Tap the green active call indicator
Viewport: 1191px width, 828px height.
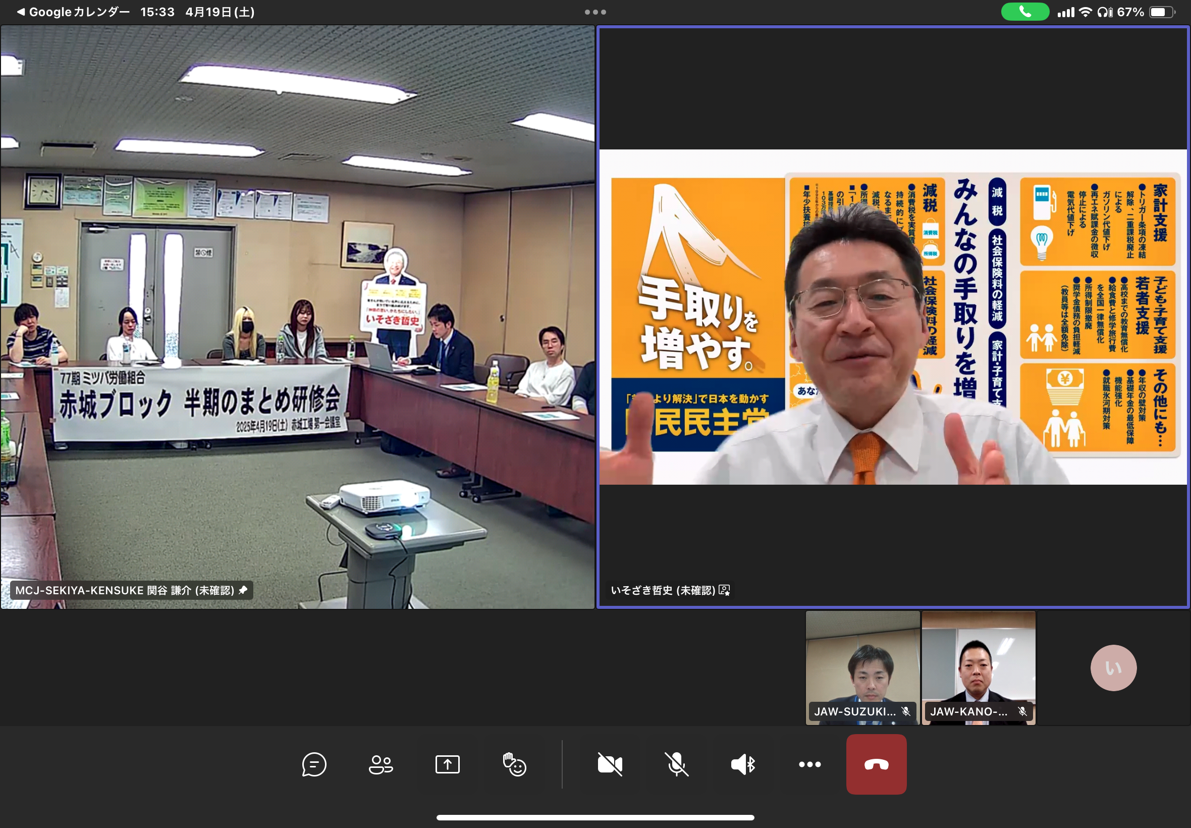[1024, 12]
